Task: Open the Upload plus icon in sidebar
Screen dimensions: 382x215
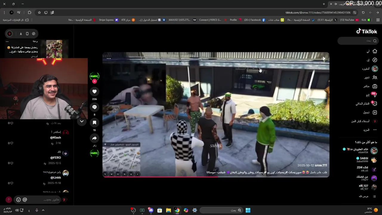Action: [x=375, y=112]
